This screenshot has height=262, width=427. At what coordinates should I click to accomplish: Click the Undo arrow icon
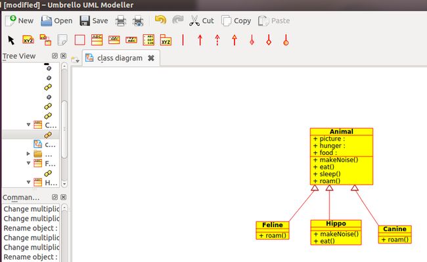pyautogui.click(x=160, y=20)
